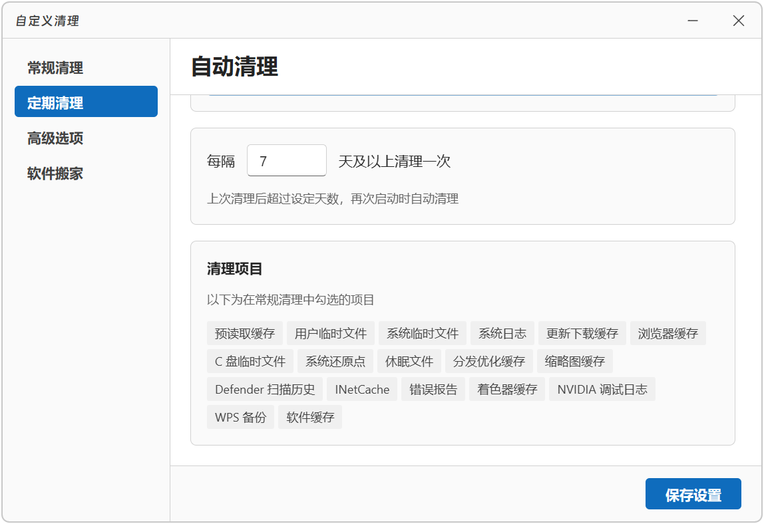Focus the days interval input showing 7

[286, 160]
